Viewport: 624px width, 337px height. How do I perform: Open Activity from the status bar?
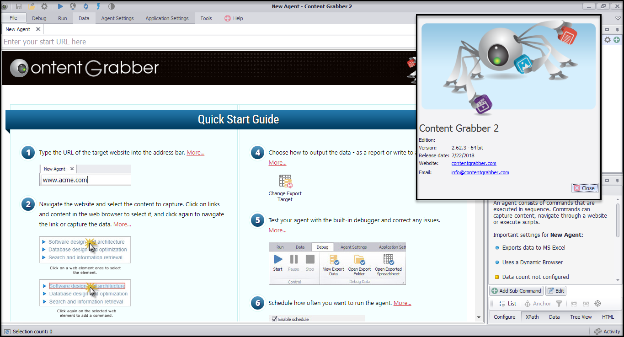607,332
